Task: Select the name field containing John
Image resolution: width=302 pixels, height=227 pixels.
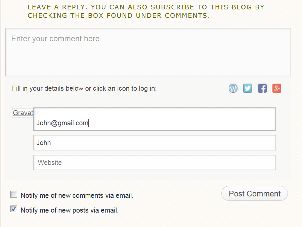Action: tap(155, 143)
